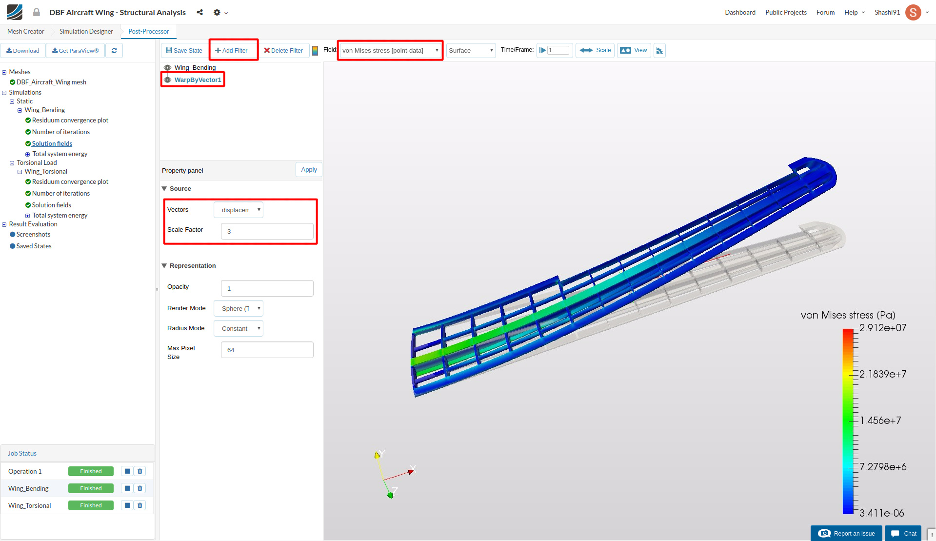Image resolution: width=936 pixels, height=541 pixels.
Task: Collapse the Static simulation node
Action: click(12, 101)
